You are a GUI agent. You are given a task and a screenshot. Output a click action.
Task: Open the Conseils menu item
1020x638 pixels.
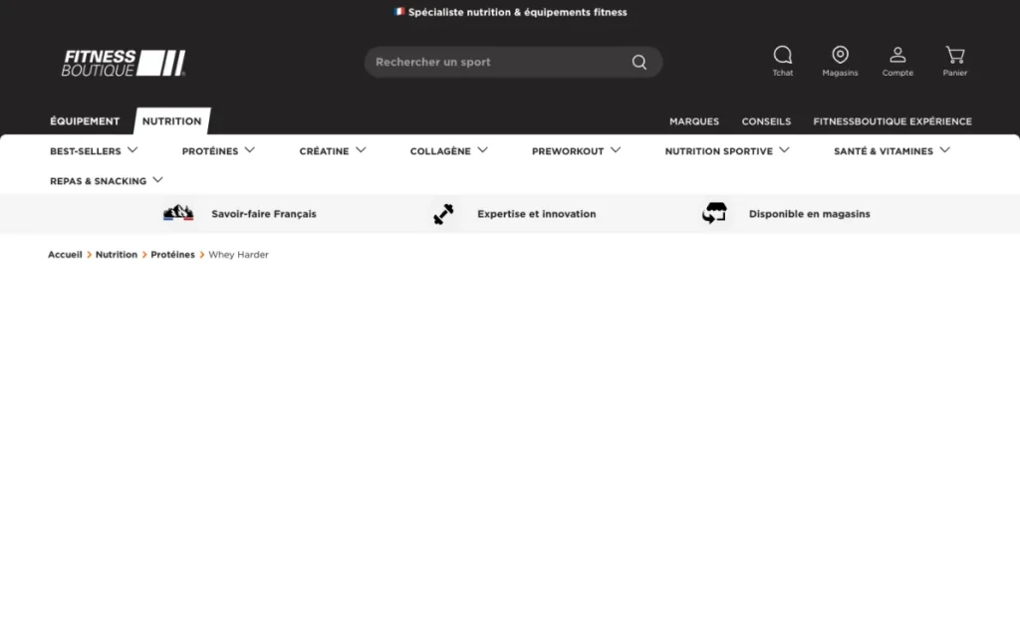tap(766, 121)
